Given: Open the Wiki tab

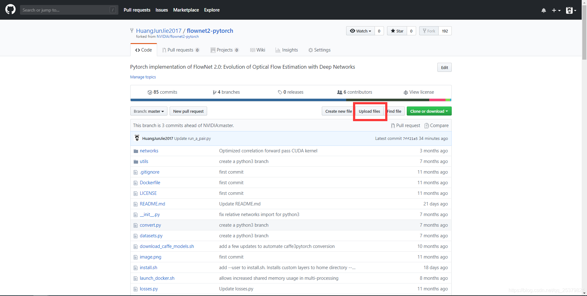Looking at the screenshot, I should coord(258,50).
